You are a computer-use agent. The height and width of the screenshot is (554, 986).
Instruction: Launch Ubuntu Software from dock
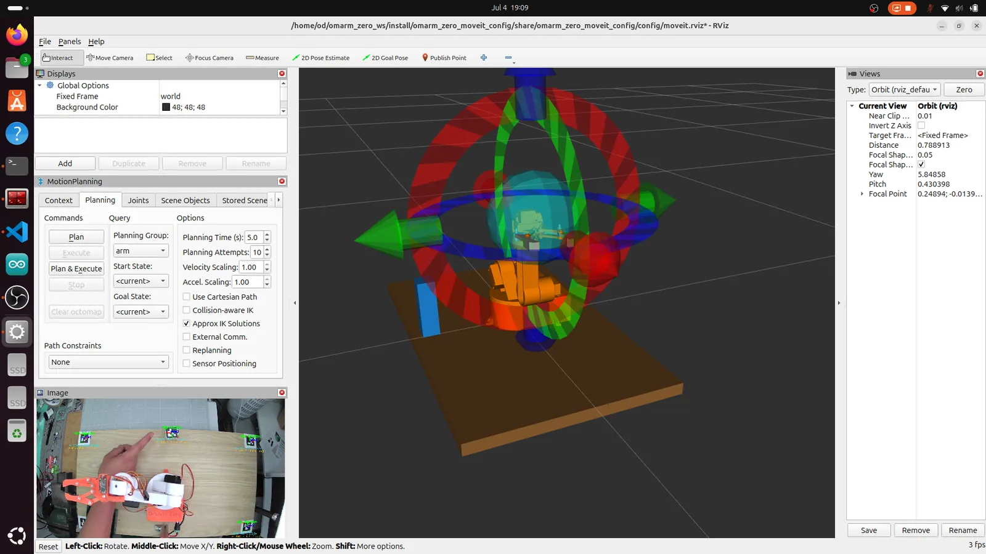coord(17,100)
